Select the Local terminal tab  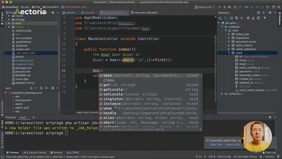coord(22,117)
